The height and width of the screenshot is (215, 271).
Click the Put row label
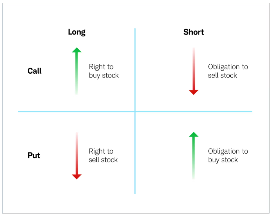click(34, 155)
